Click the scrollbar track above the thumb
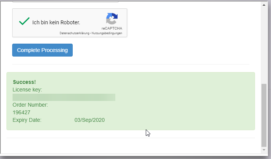Viewport: 271px width, 159px height. pyautogui.click(x=264, y=46)
